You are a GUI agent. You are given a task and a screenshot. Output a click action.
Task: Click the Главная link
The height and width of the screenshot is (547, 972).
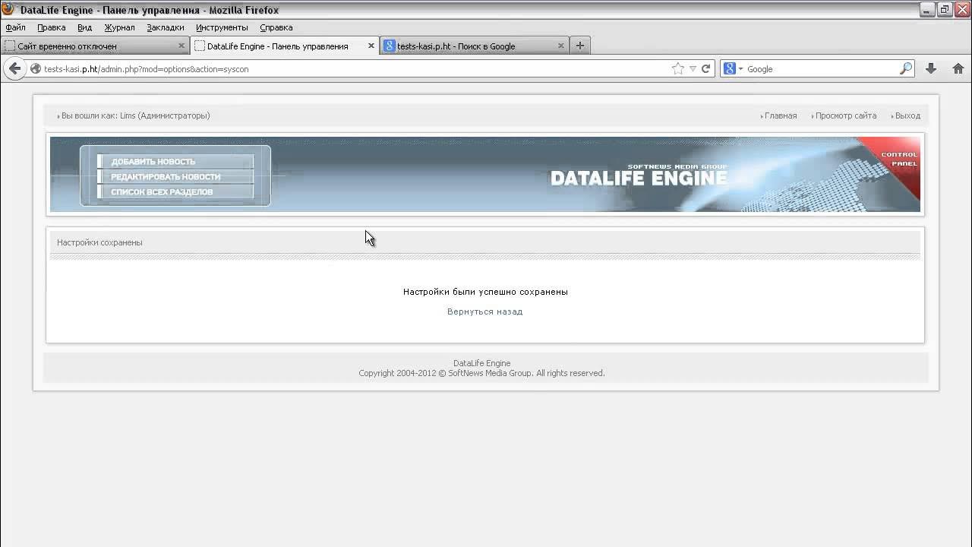[781, 115]
